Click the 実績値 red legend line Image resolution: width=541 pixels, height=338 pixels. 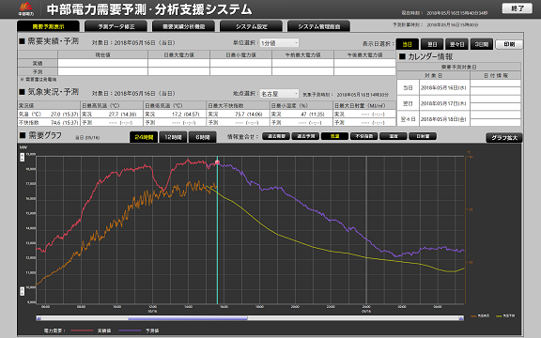[82, 330]
